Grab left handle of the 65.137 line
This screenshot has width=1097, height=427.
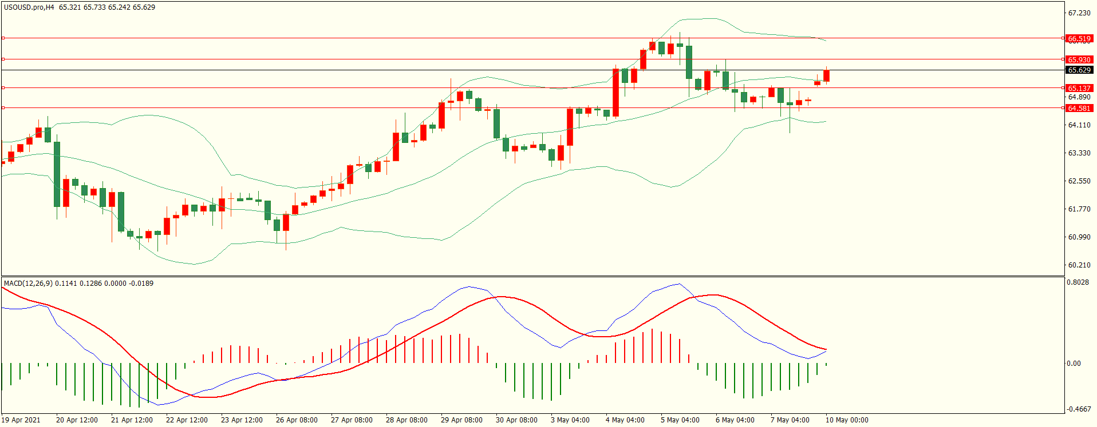pyautogui.click(x=3, y=87)
